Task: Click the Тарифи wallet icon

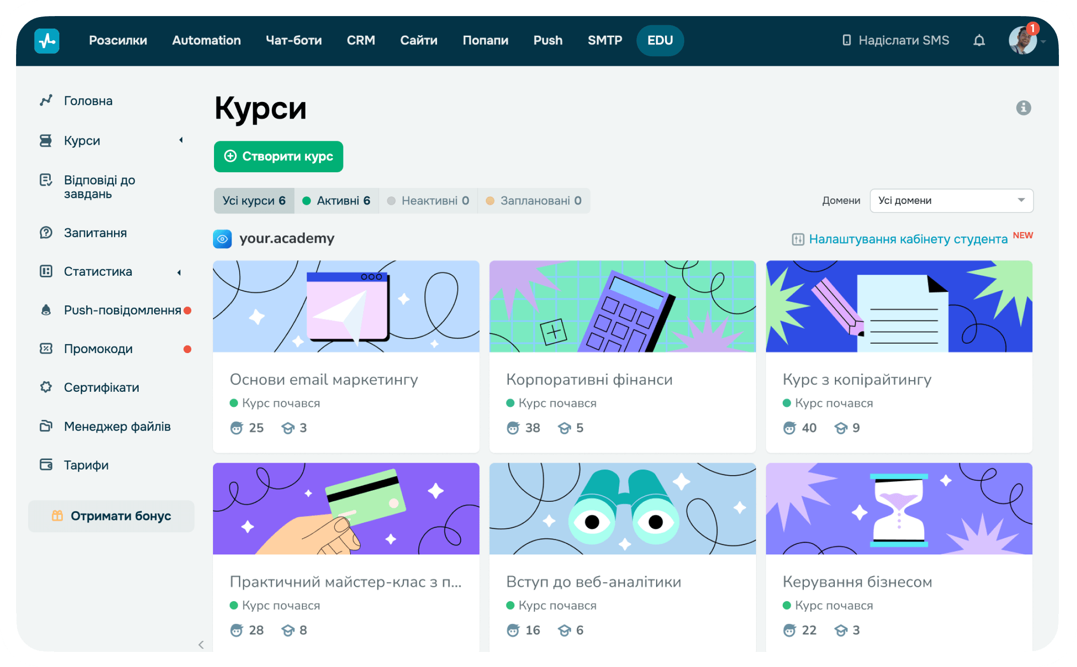Action: coord(46,465)
